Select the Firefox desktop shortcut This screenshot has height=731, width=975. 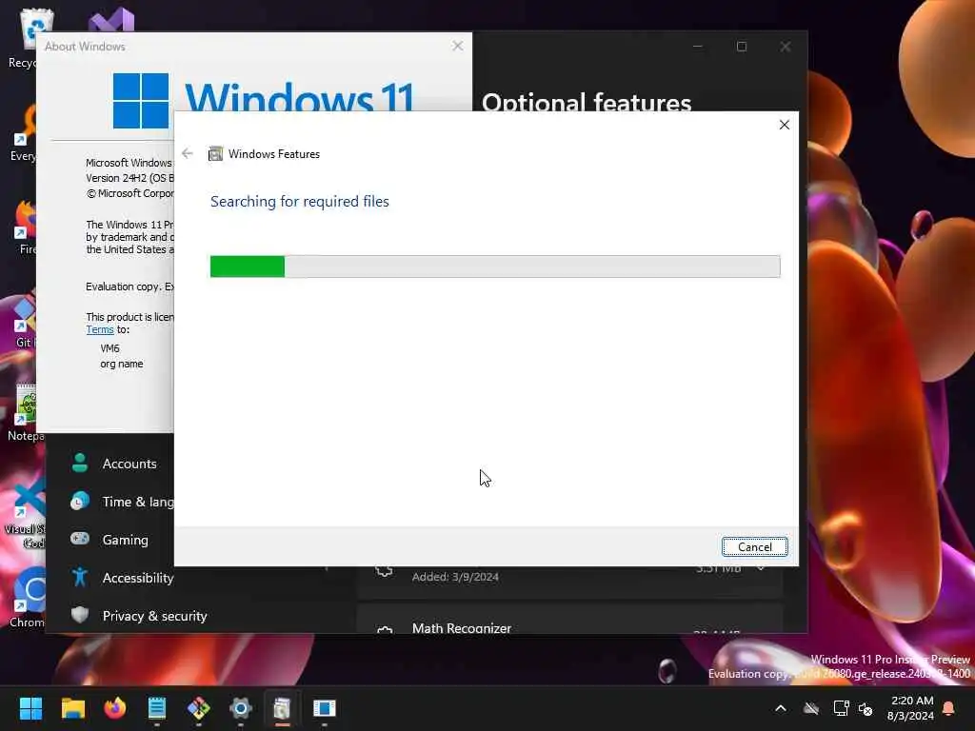(25, 227)
